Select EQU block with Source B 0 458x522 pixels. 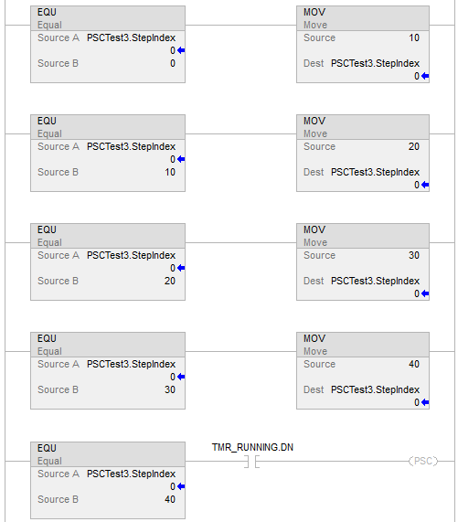click(108, 44)
